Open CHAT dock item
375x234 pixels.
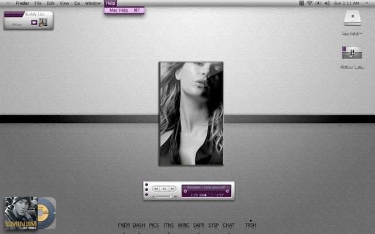click(x=229, y=225)
